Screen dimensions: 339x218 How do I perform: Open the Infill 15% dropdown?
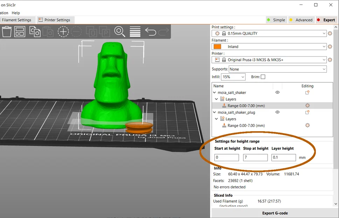[x=233, y=77]
